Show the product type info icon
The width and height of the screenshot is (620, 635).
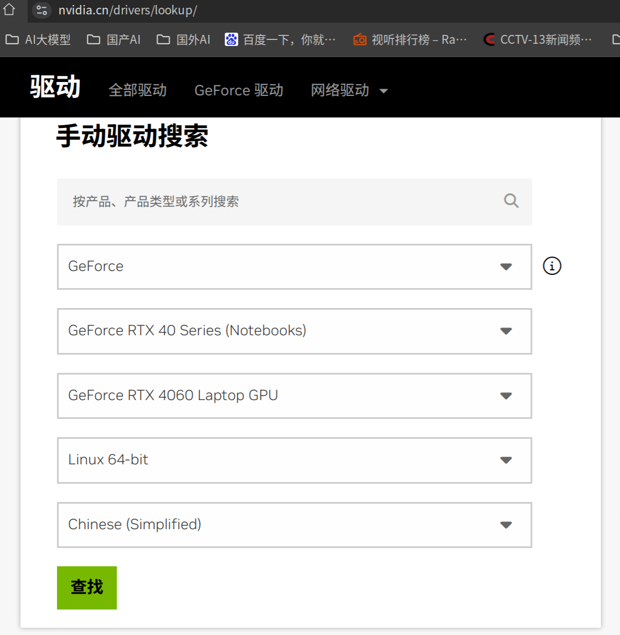point(552,266)
